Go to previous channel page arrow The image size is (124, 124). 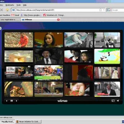coord(7,101)
